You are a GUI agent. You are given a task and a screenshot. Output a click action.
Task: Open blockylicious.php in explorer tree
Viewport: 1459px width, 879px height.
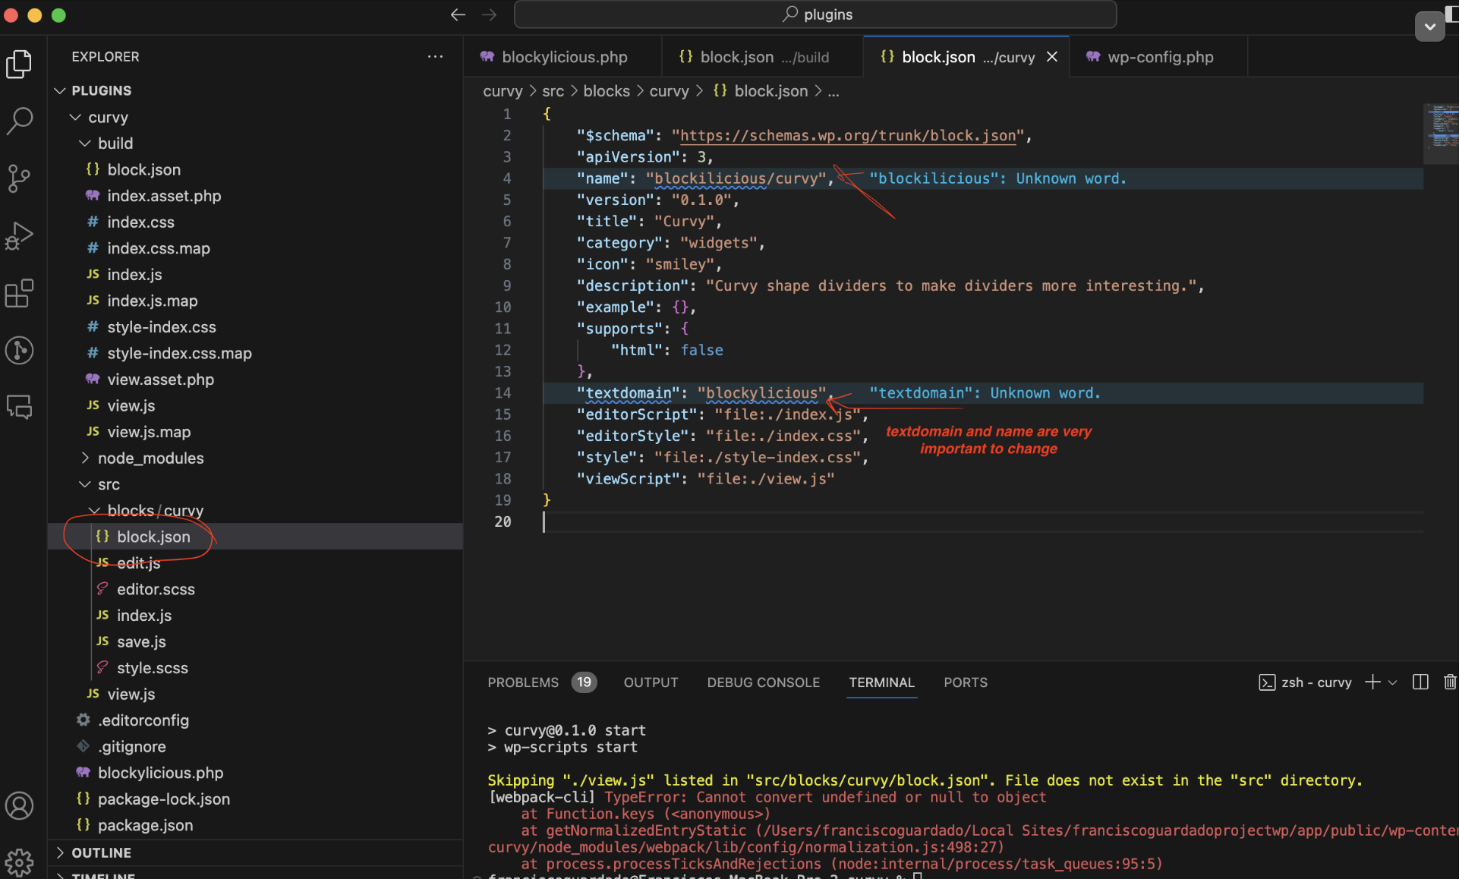(x=255, y=773)
